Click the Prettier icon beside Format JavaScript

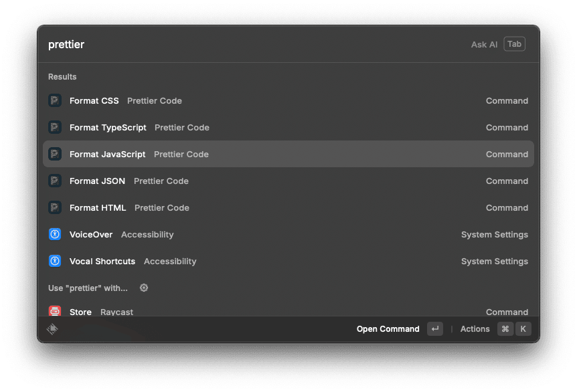[x=55, y=154]
